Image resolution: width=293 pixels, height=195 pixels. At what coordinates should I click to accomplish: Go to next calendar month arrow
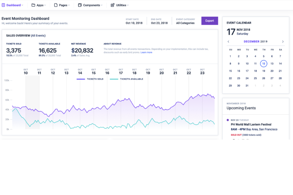283,41
